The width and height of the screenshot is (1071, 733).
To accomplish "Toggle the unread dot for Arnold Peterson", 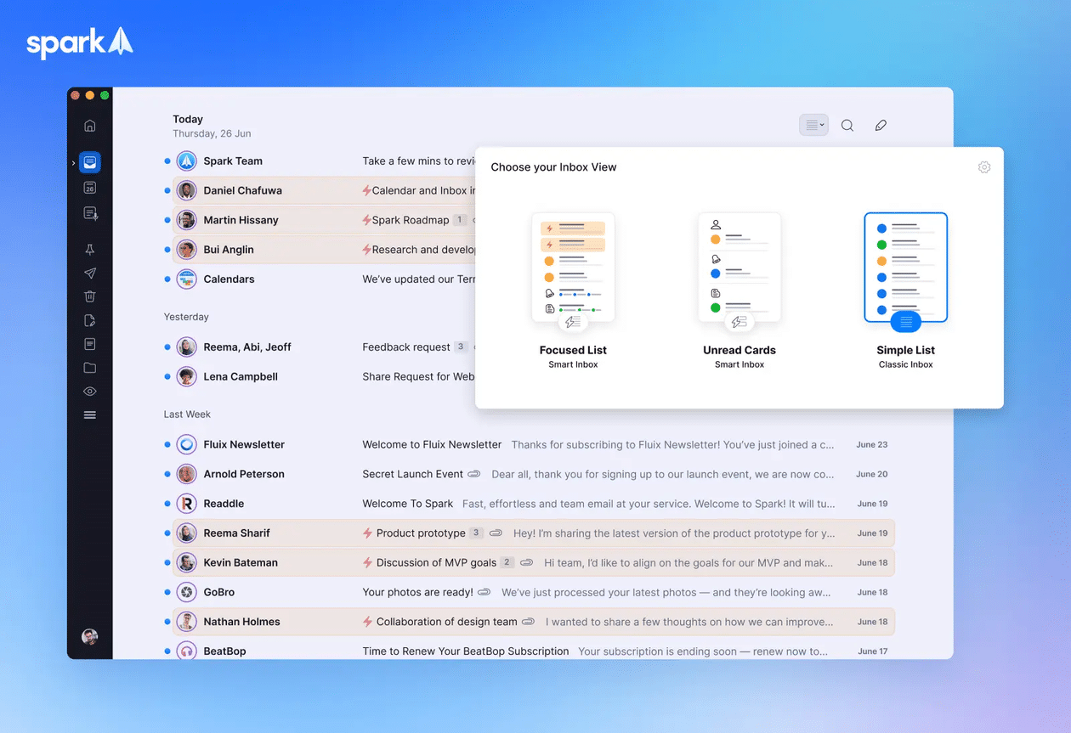I will pyautogui.click(x=167, y=474).
